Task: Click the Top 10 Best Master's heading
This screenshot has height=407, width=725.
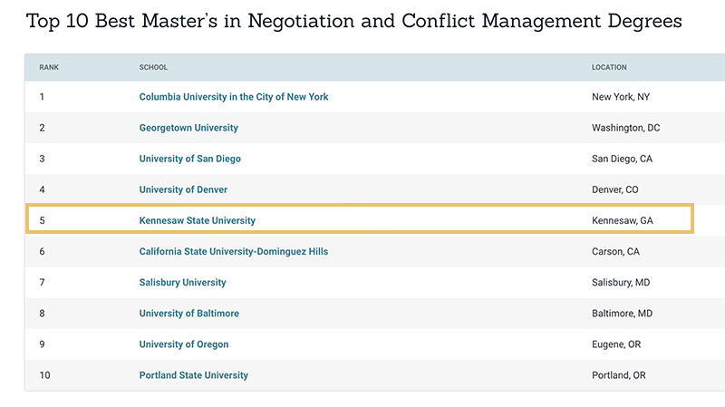Action: pos(353,21)
